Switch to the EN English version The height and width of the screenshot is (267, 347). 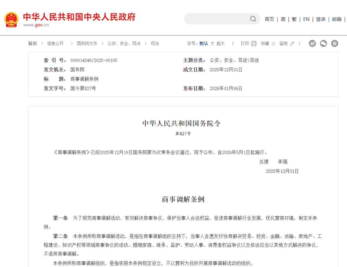[x=306, y=19]
